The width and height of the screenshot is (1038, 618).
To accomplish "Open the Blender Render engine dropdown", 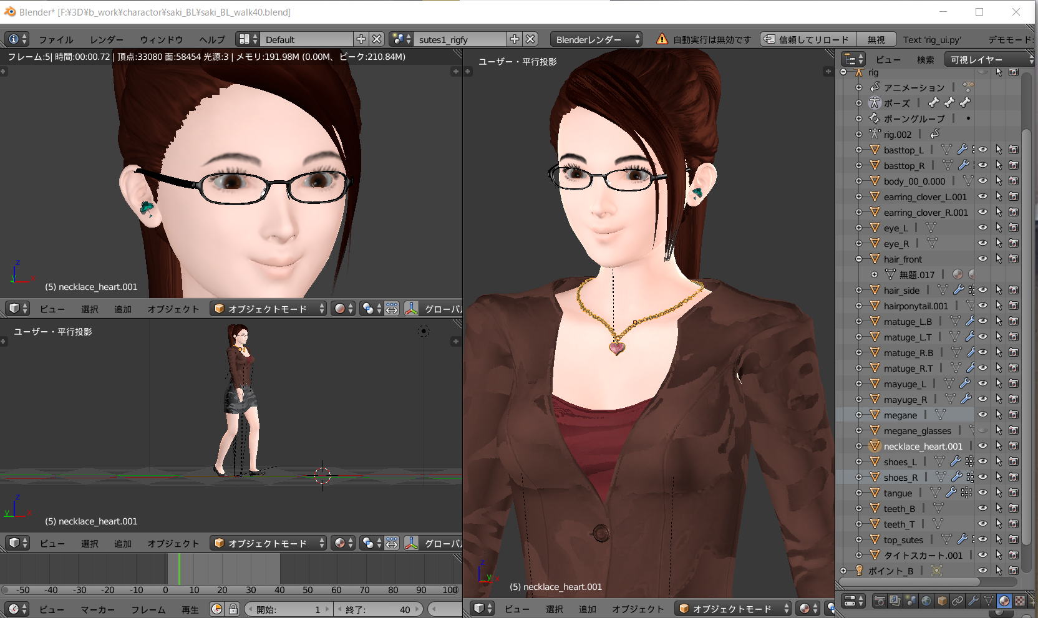I will [x=596, y=39].
